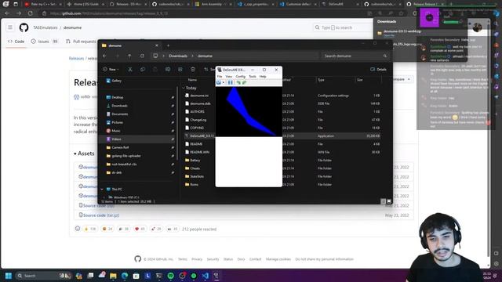Click the DeSmuME open ROM toolbar icon
This screenshot has width=502, height=282.
[x=219, y=82]
